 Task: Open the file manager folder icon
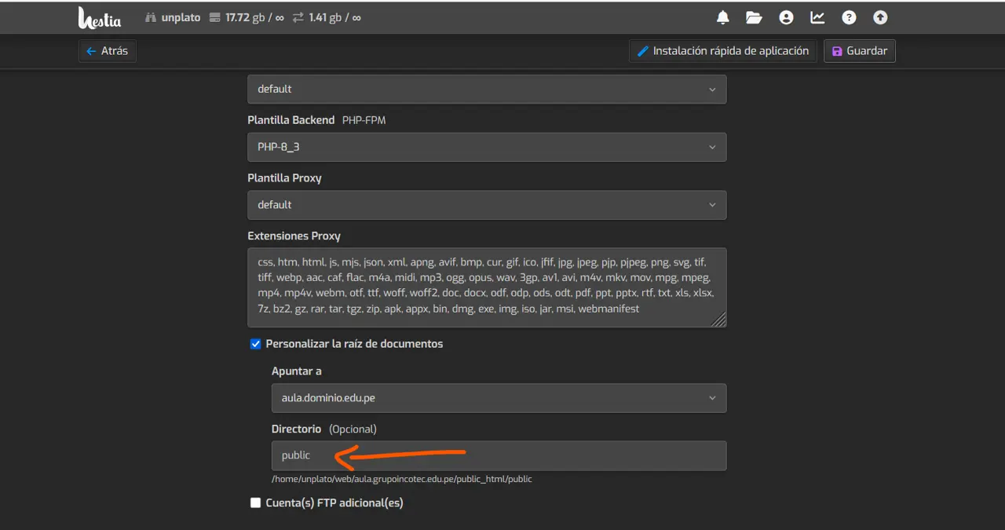tap(755, 17)
